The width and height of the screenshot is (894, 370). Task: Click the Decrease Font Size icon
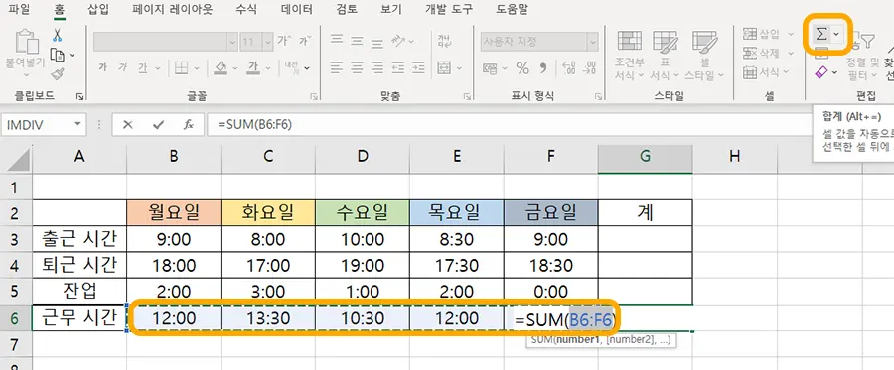click(306, 41)
